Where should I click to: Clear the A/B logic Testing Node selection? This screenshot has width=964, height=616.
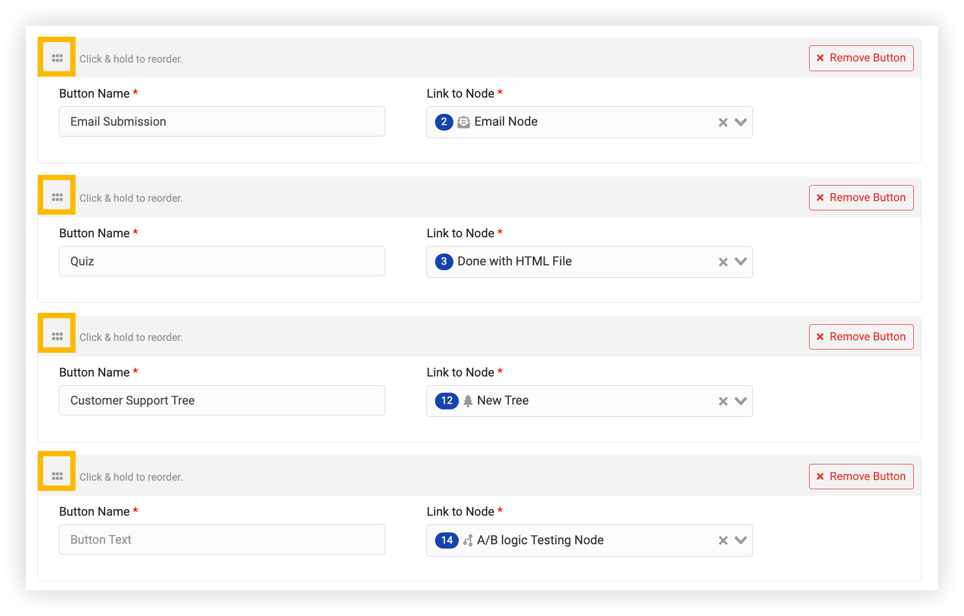click(x=723, y=540)
